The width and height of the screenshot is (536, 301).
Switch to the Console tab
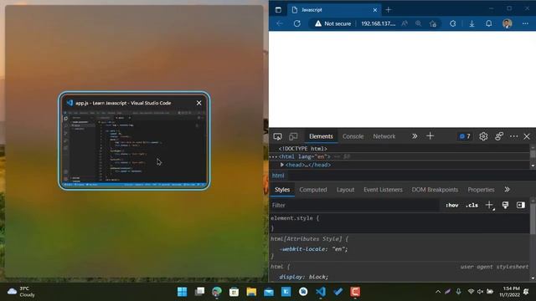point(353,136)
